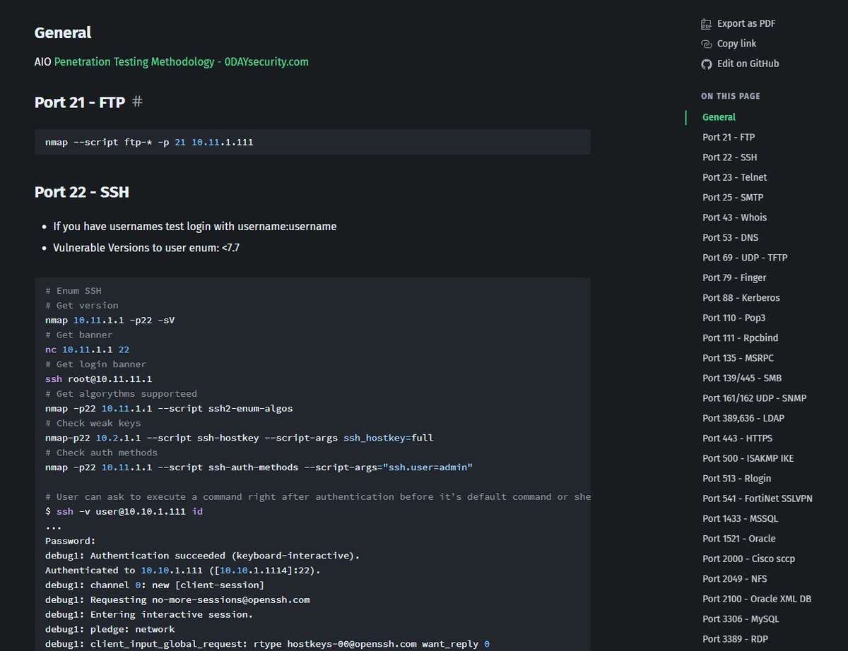The image size is (848, 651).
Task: Navigate to Port 22 - SSH section
Action: (729, 157)
